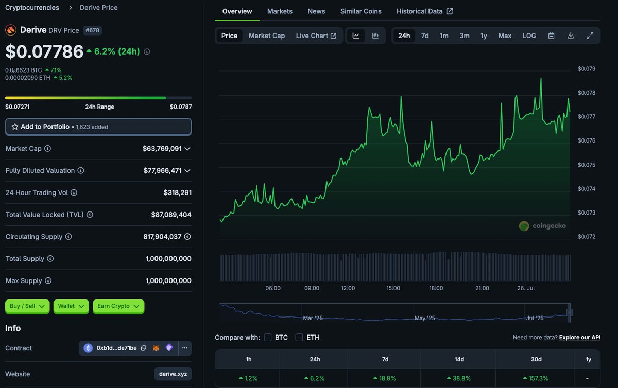Select 24h time range
618x388 pixels.
[404, 36]
